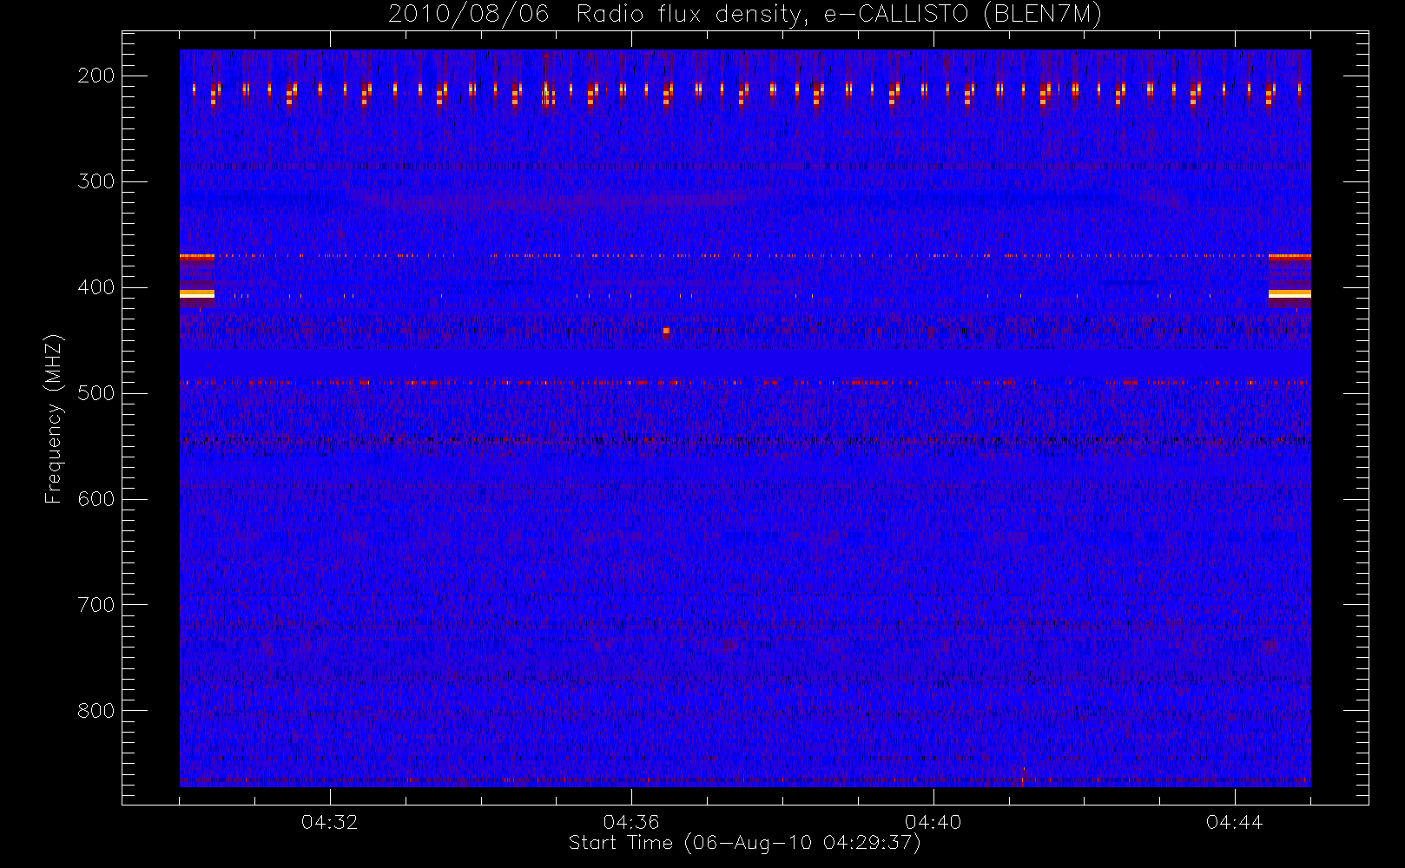Click the 04:36 time tick label

[x=631, y=822]
